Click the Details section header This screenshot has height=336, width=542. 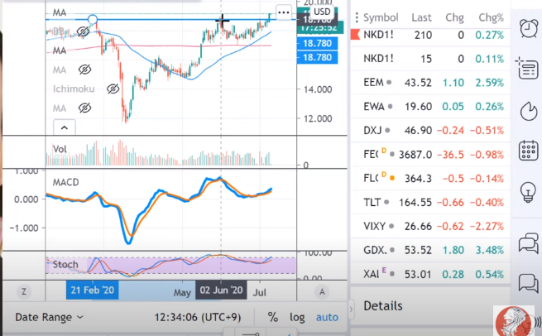(383, 306)
